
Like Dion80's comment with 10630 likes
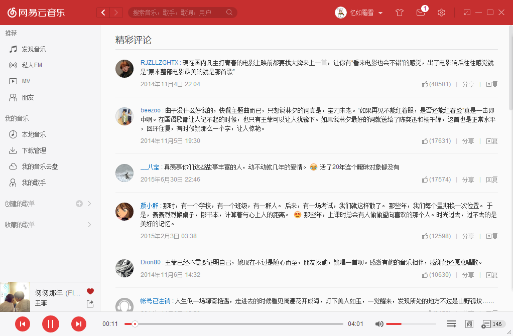point(436,274)
